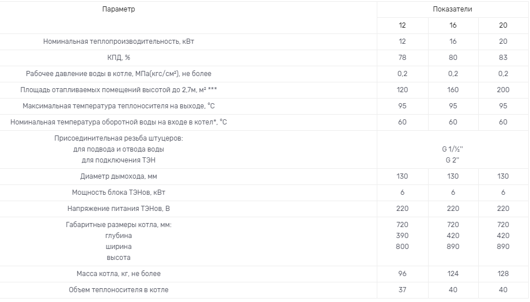
Task: Click the 'Параметр' column header
Action: tap(119, 9)
